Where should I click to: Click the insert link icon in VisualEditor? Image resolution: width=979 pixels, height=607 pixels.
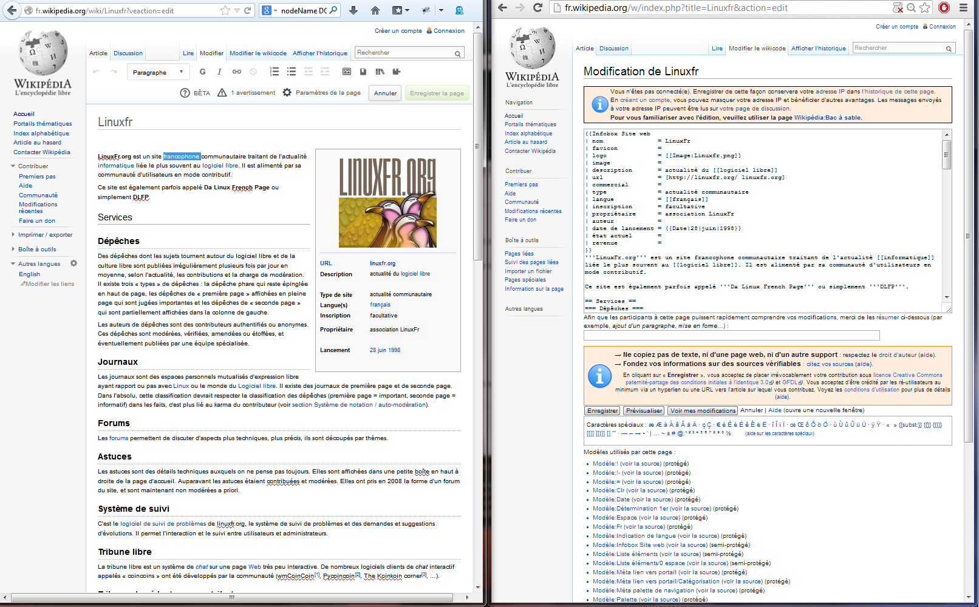tap(236, 72)
